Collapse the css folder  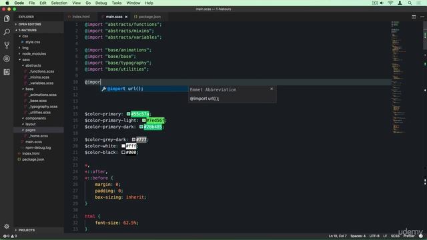click(x=25, y=36)
